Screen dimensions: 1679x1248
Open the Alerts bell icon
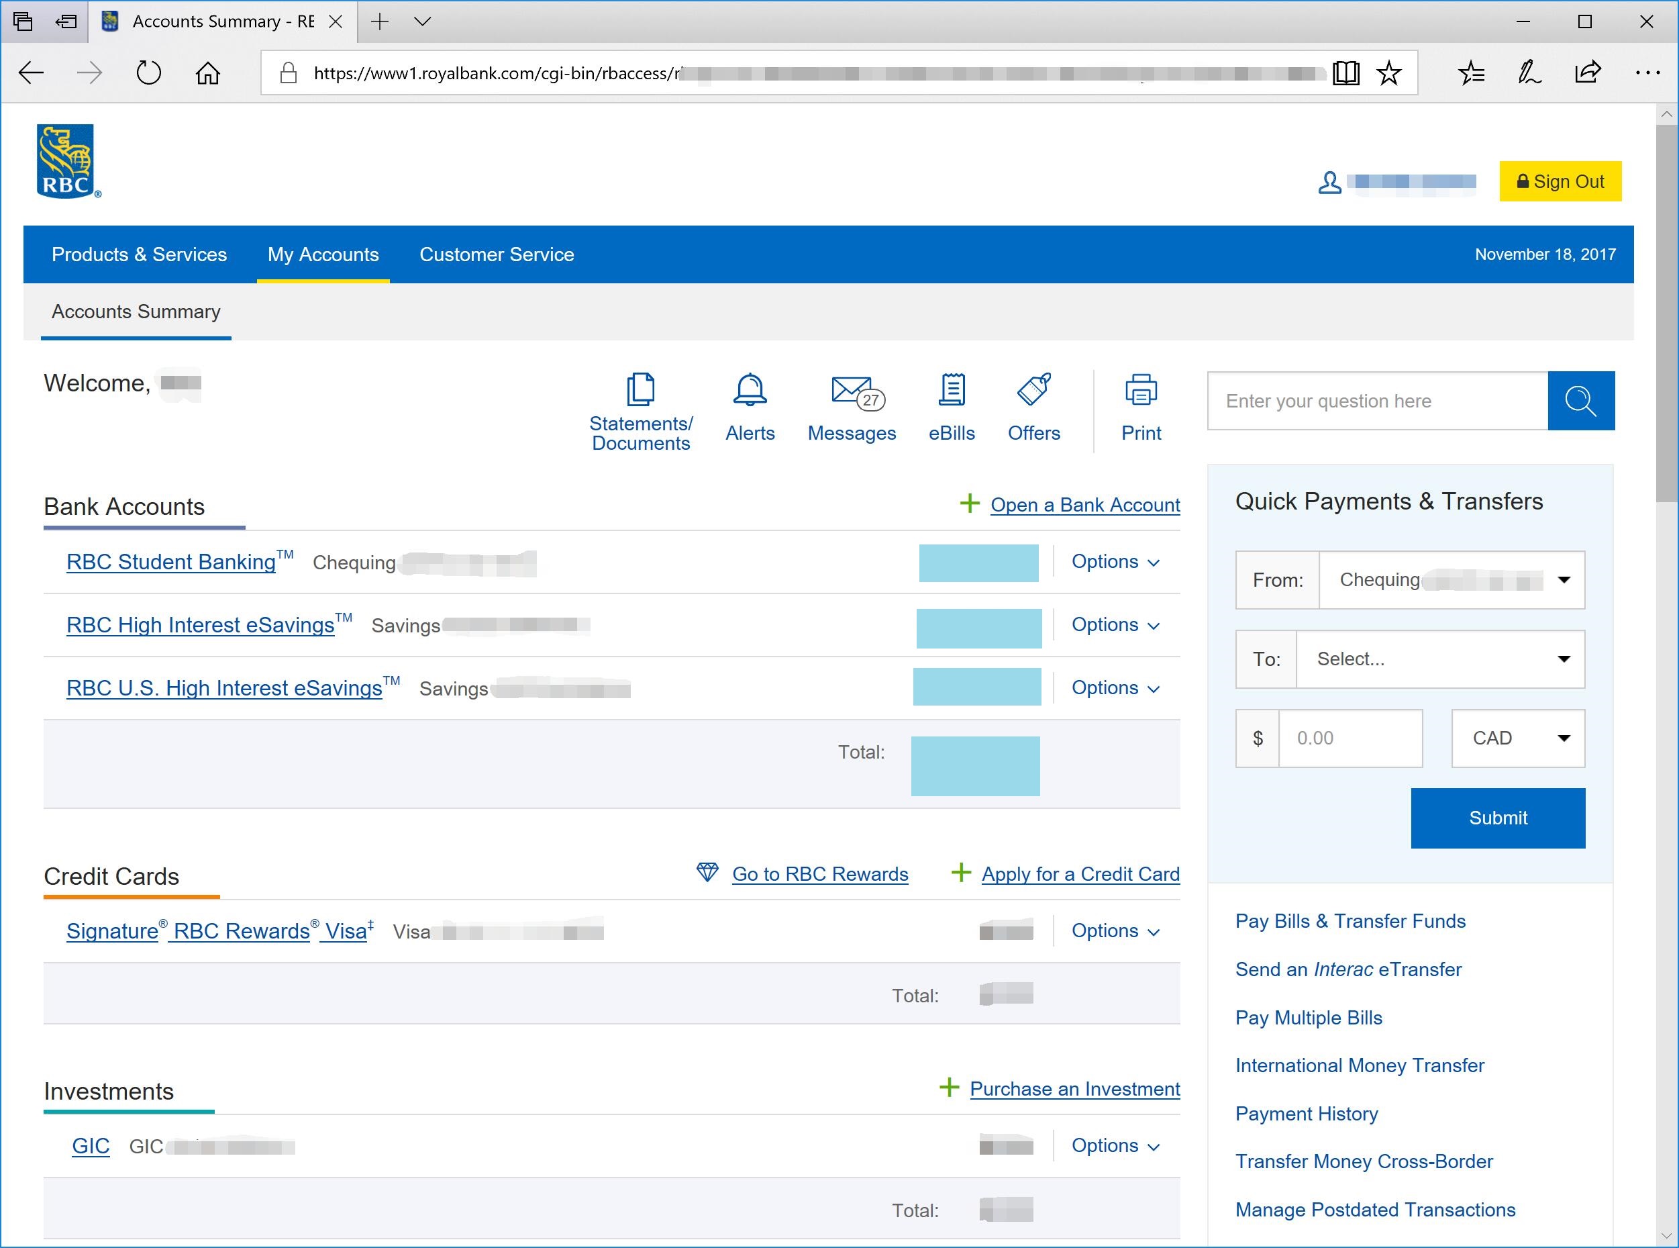click(x=750, y=390)
